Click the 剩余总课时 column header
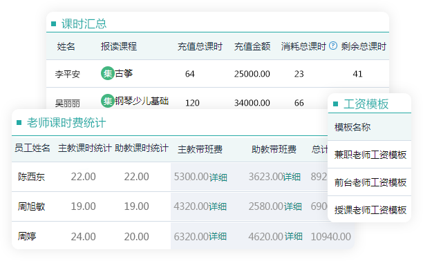 [364, 46]
